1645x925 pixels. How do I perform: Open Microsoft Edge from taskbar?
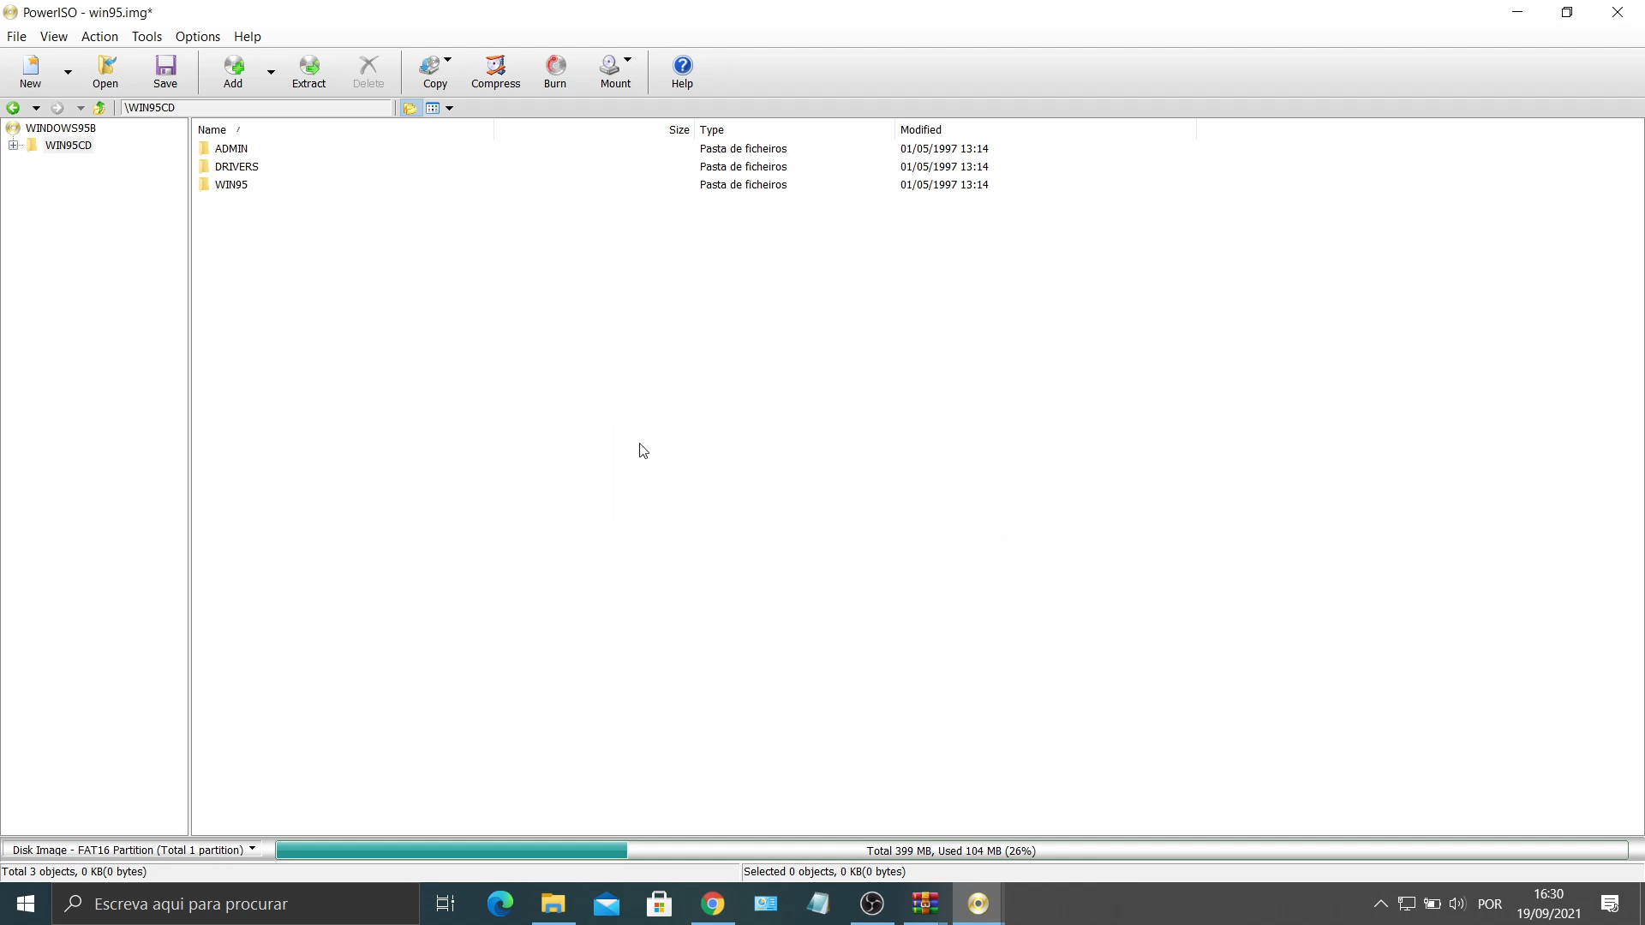(x=500, y=904)
